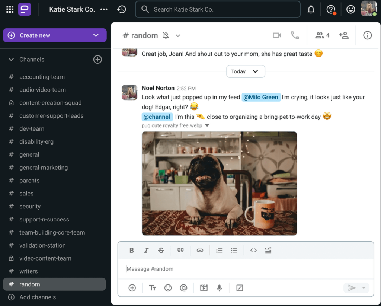Open the add members icon
Image resolution: width=381 pixels, height=306 pixels.
tap(343, 35)
